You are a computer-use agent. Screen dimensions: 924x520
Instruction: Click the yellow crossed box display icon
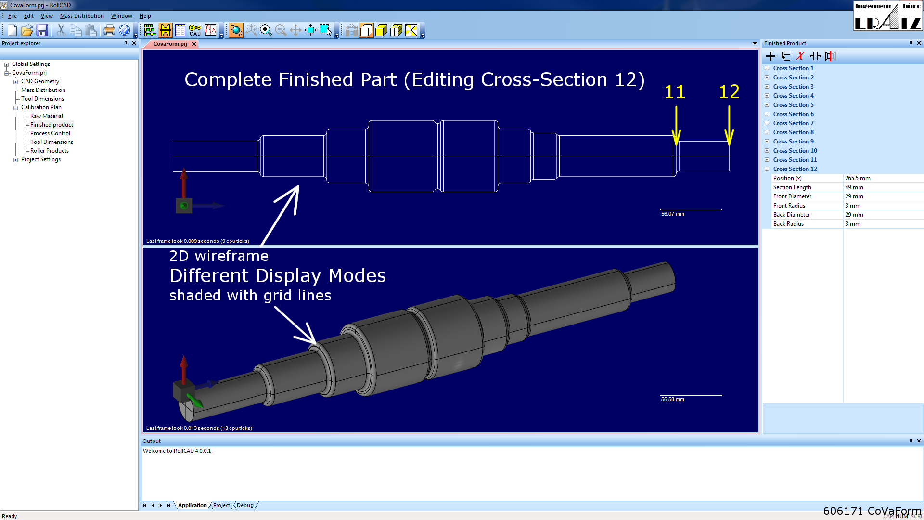point(411,30)
